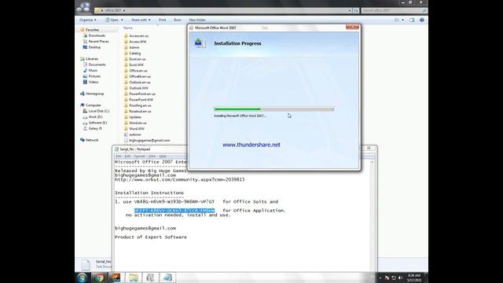Open the Pictures library
The height and width of the screenshot is (283, 503).
point(94,76)
